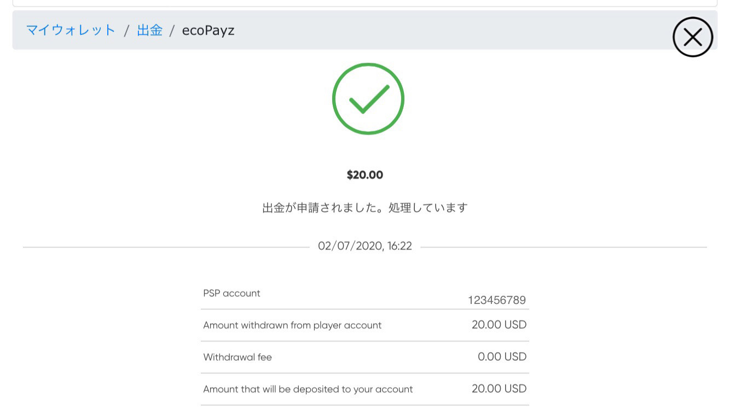Select the 0.00 USD fee value
This screenshot has height=410, width=730.
click(502, 357)
